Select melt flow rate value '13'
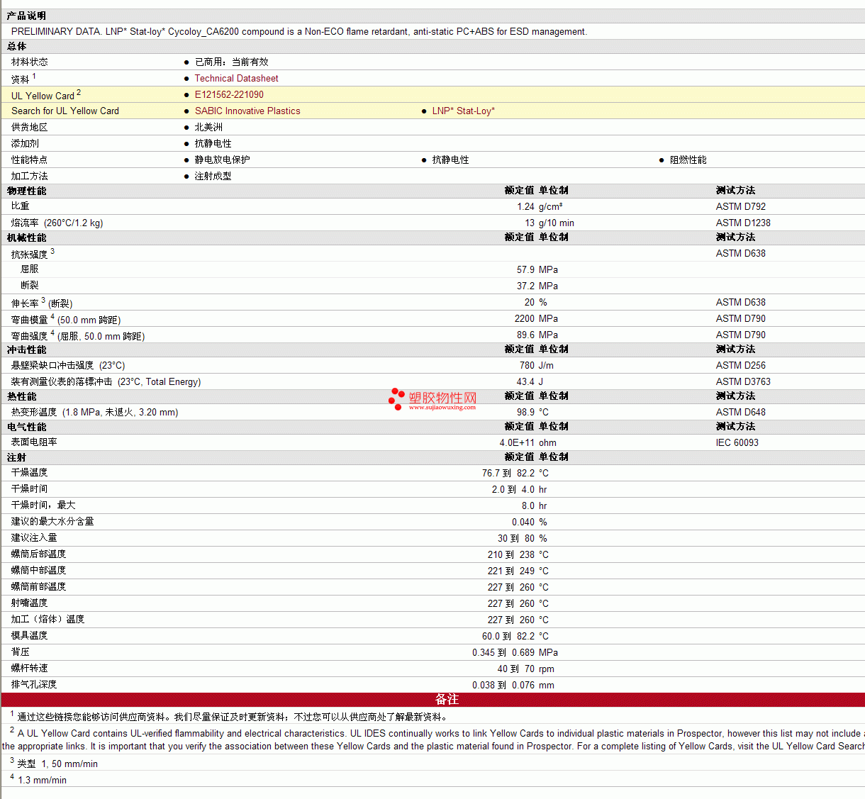865x799 pixels. click(x=530, y=223)
